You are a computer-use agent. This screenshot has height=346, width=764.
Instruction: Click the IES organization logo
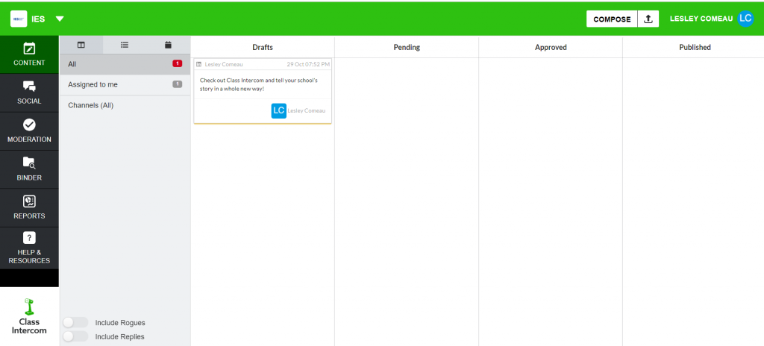[x=19, y=19]
